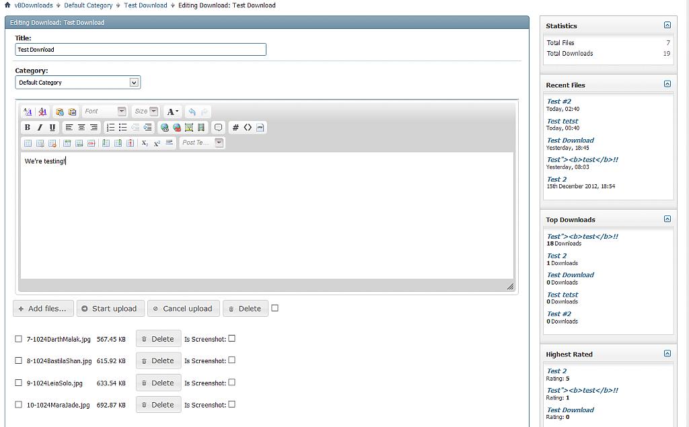Collapse the Statistics panel
This screenshot has width=689, height=427.
tap(667, 26)
